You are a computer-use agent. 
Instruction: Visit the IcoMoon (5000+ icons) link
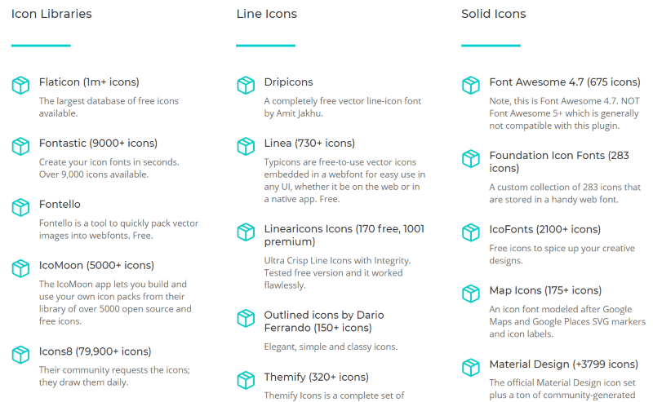point(96,266)
